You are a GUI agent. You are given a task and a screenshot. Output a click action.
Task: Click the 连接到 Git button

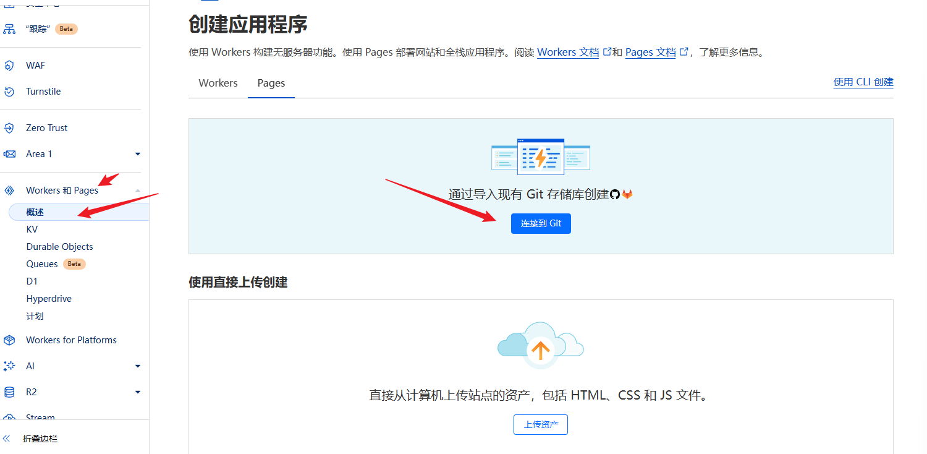pyautogui.click(x=541, y=223)
